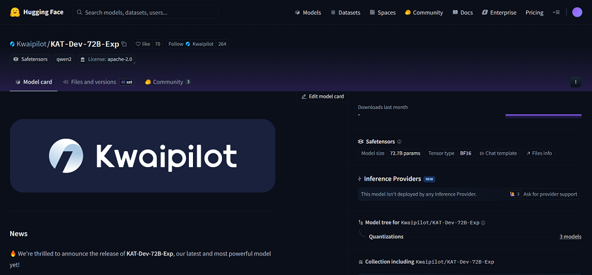Click the Hugging Face logo
The width and height of the screenshot is (592, 275).
coord(15,12)
